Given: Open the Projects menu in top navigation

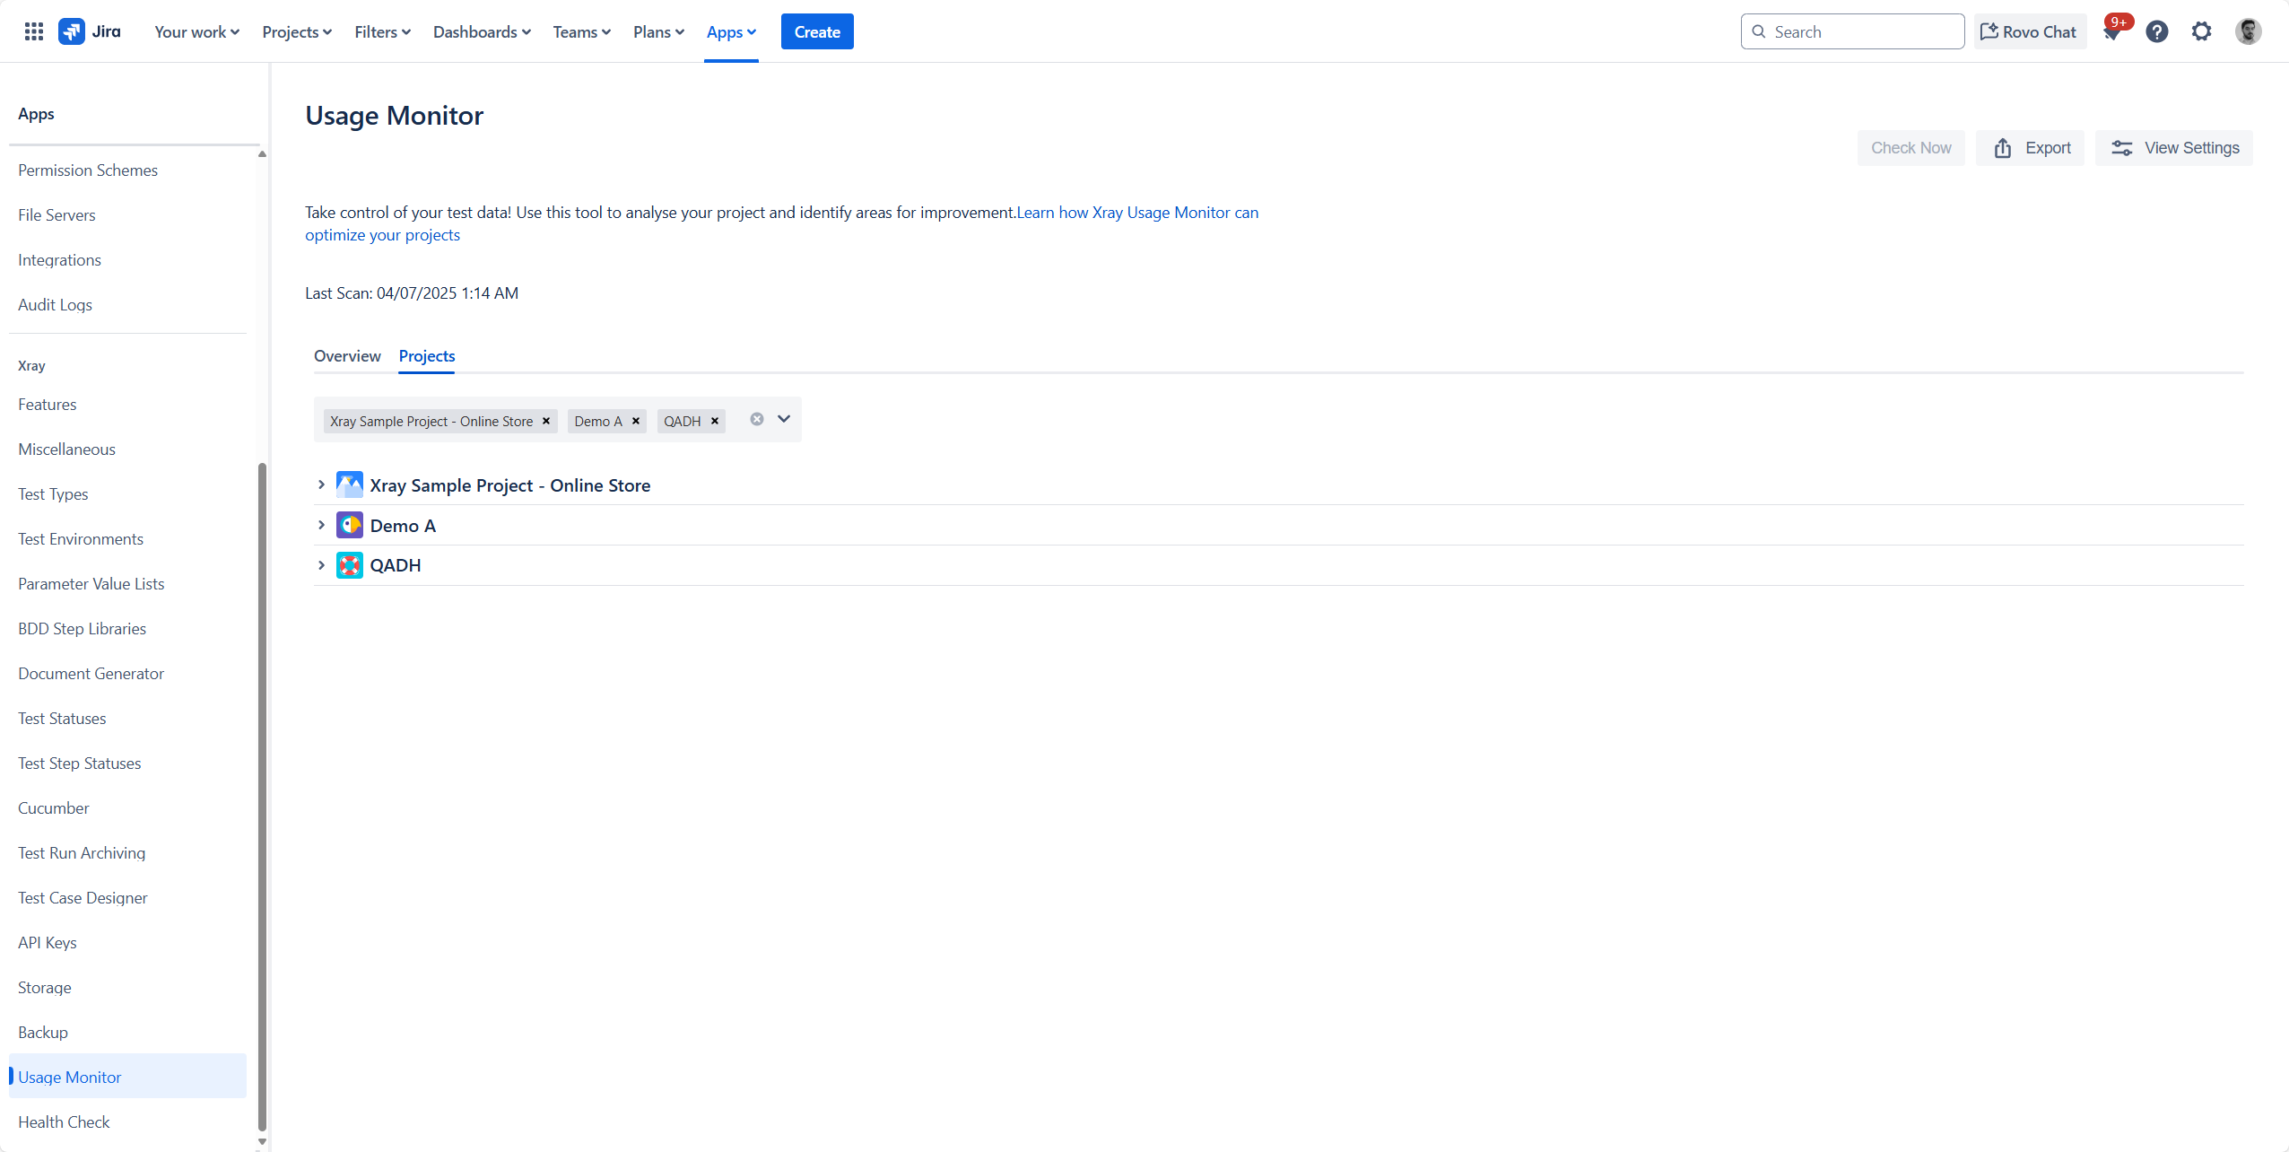Looking at the screenshot, I should (x=297, y=31).
